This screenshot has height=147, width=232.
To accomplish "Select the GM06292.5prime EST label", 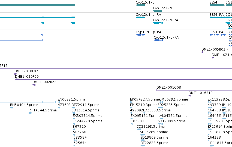I will [x=173, y=99].
